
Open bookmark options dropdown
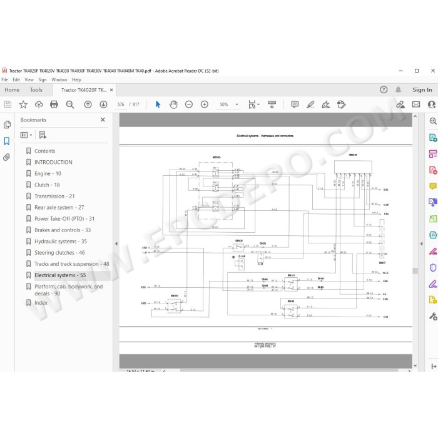(x=26, y=135)
